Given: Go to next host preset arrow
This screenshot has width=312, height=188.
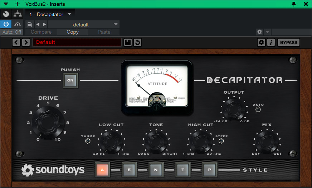Looking at the screenshot, I should coord(44,24).
